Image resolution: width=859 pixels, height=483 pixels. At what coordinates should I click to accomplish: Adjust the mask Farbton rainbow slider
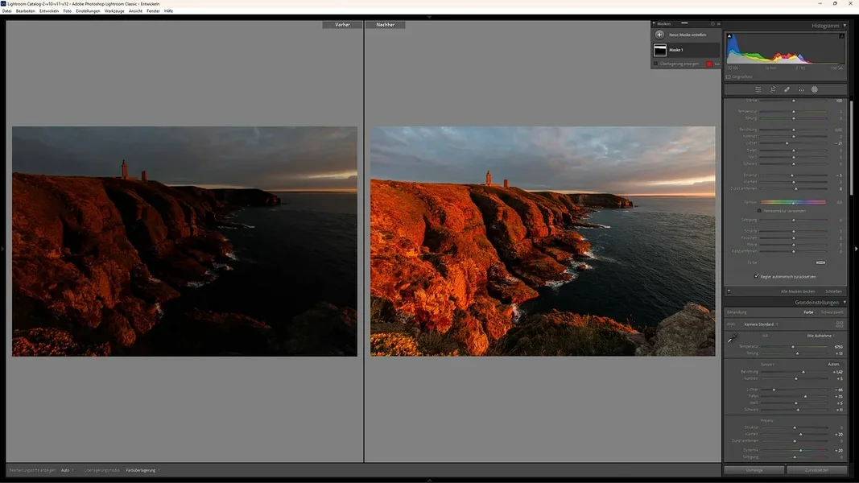[793, 202]
